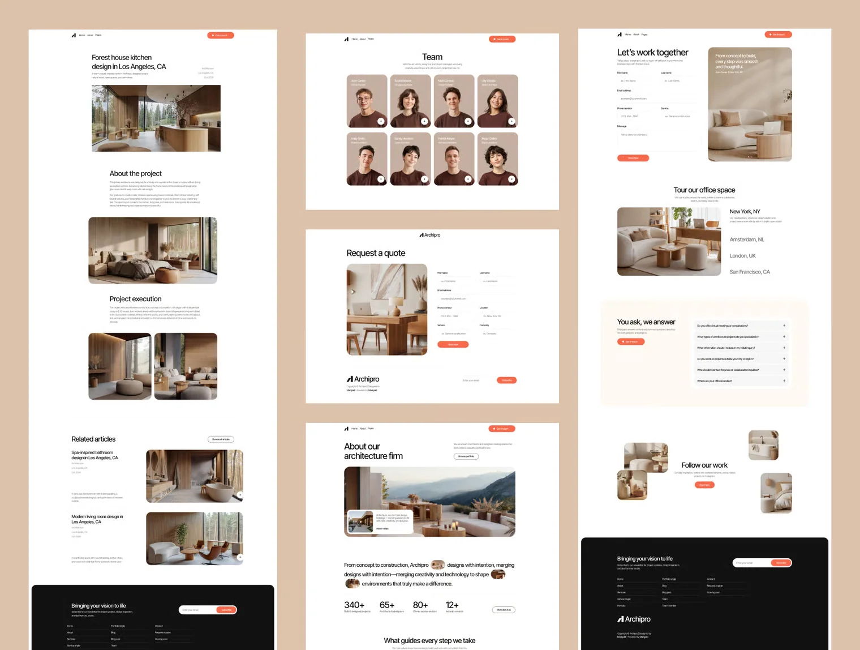Click the logo icon on the Let's work together page
The width and height of the screenshot is (860, 650).
pyautogui.click(x=620, y=35)
